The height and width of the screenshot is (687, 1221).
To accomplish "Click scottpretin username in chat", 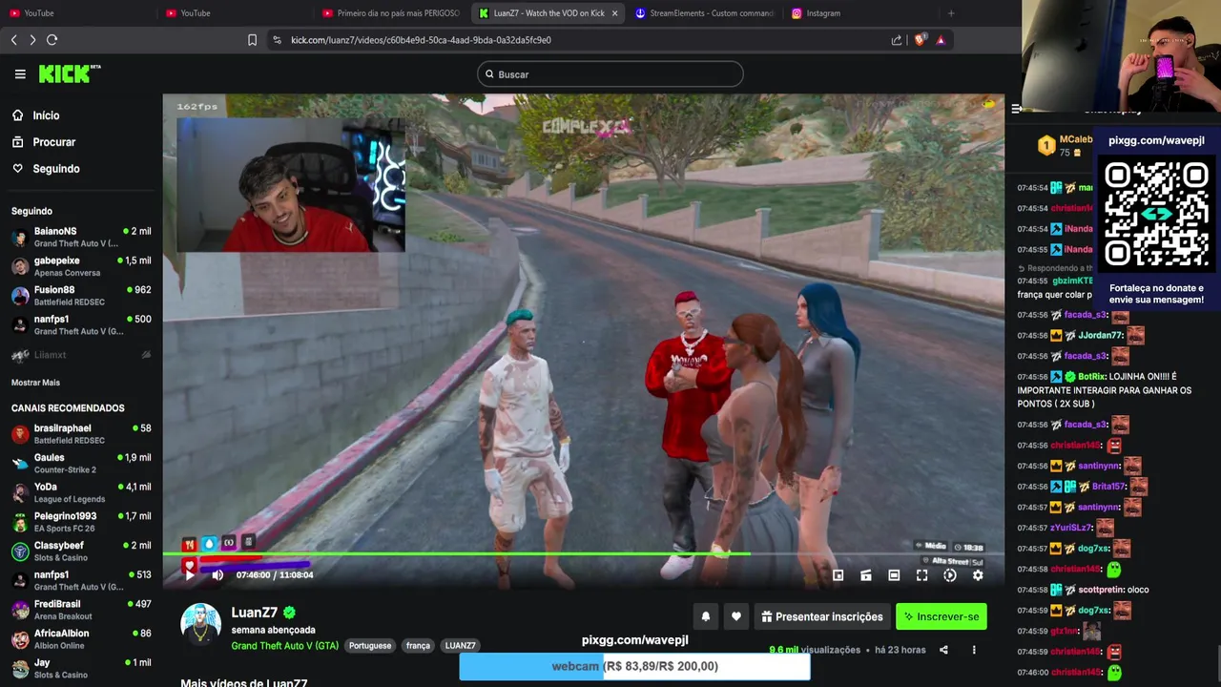I will click(1102, 590).
